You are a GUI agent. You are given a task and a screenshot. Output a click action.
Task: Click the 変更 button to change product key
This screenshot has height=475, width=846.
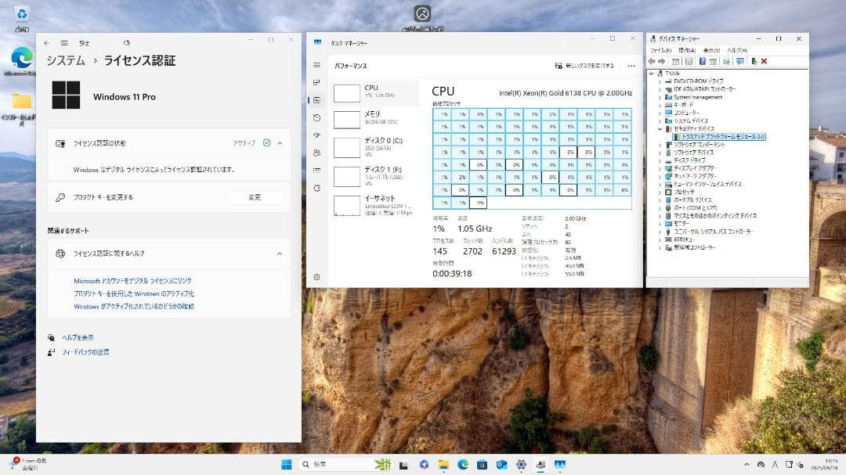(254, 198)
